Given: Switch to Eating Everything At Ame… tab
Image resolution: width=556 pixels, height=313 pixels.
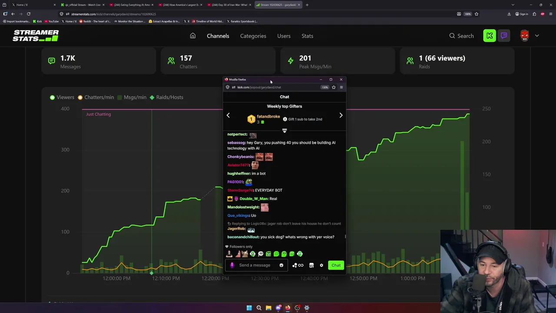Looking at the screenshot, I should click(x=132, y=5).
